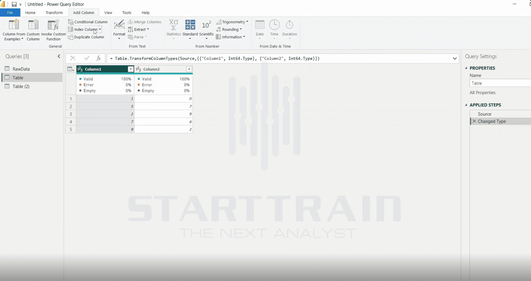Click Duplicate Column
The width and height of the screenshot is (531, 281).
(x=86, y=37)
